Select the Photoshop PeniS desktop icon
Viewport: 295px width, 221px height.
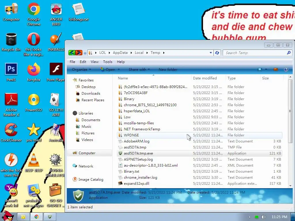[x=11, y=72]
